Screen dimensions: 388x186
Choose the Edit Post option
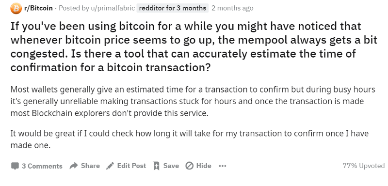131,166
